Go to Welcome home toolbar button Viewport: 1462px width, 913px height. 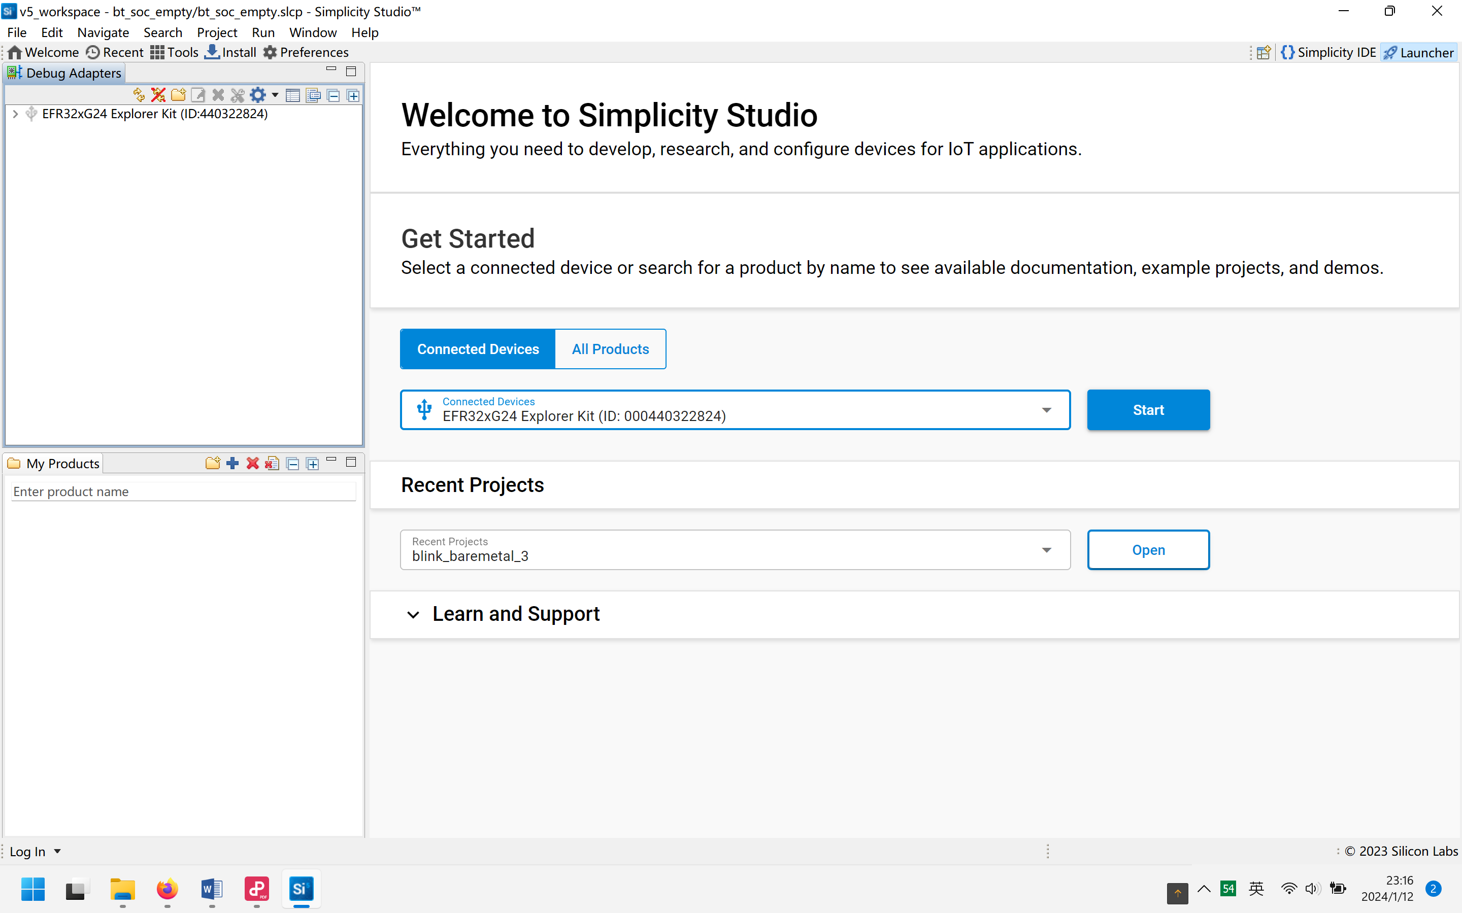tap(43, 52)
